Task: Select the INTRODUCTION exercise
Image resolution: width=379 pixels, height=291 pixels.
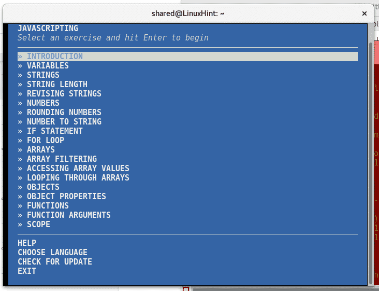Action: 187,57
